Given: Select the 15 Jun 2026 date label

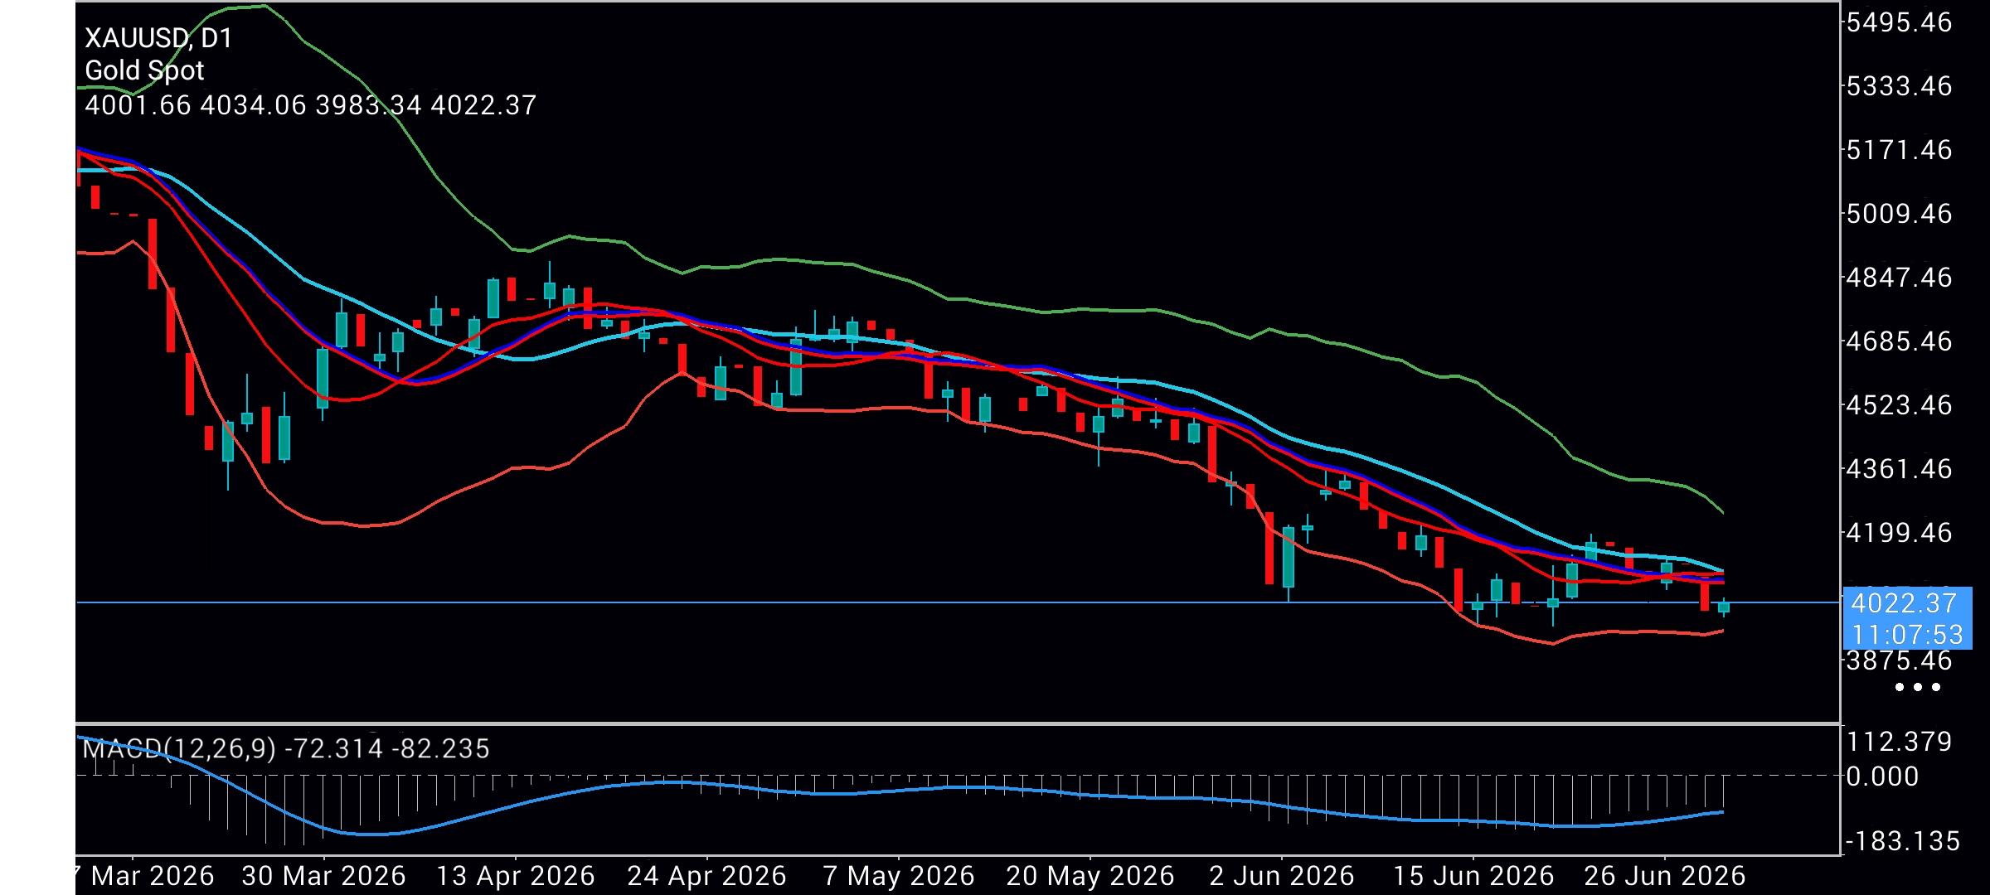Looking at the screenshot, I should point(1473,876).
